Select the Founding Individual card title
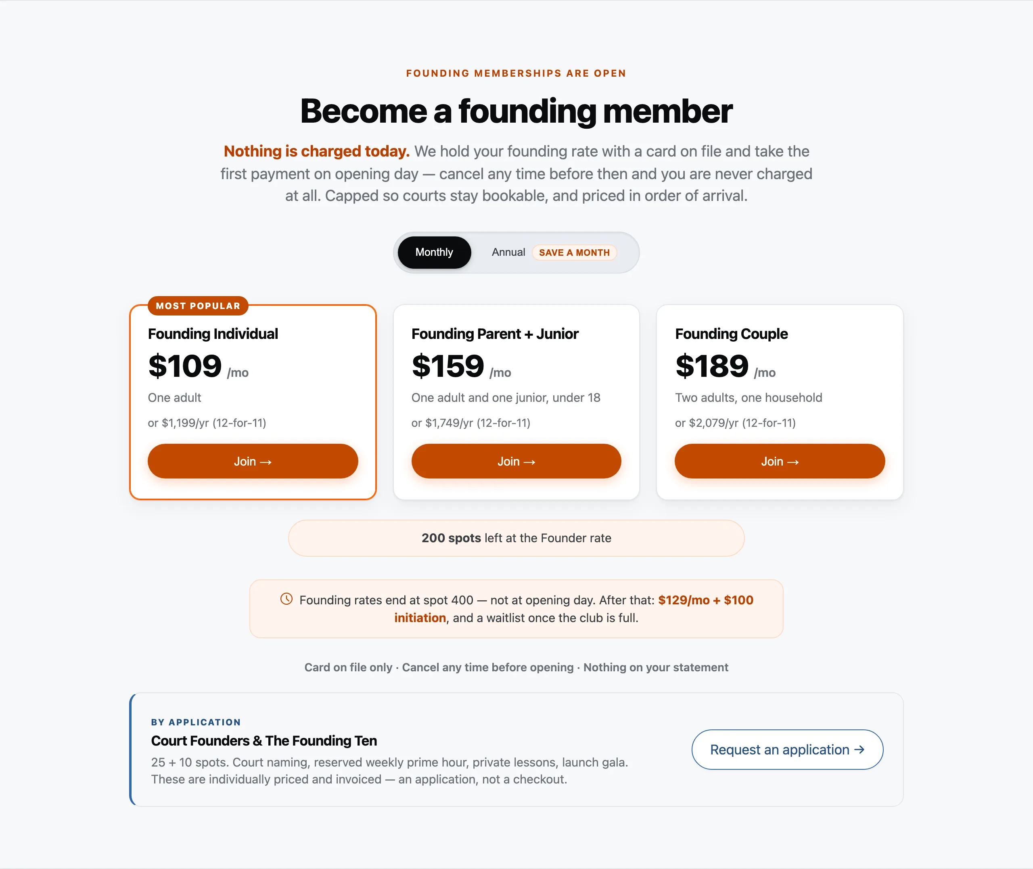The image size is (1033, 869). [x=213, y=334]
